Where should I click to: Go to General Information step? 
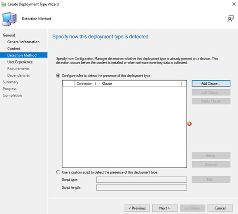point(23,42)
